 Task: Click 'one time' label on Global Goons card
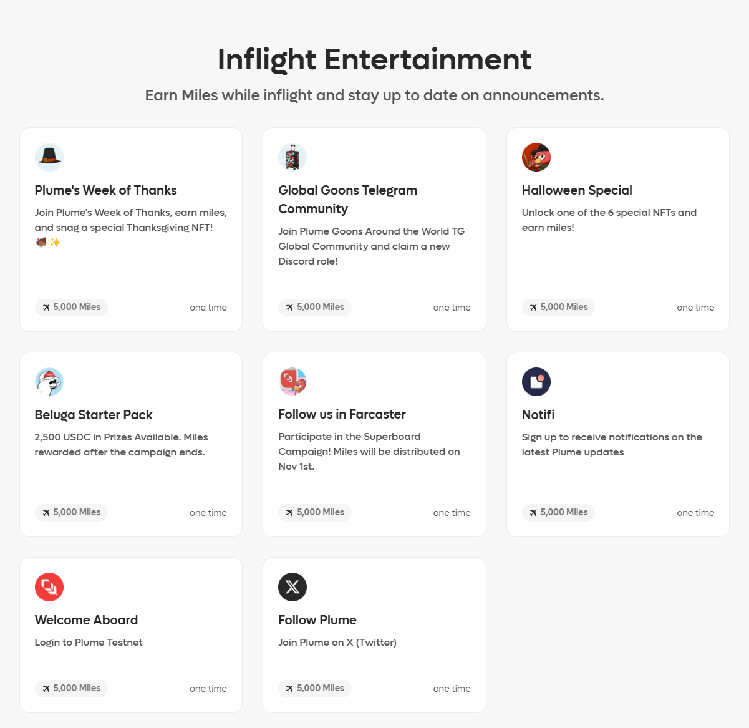(x=452, y=308)
